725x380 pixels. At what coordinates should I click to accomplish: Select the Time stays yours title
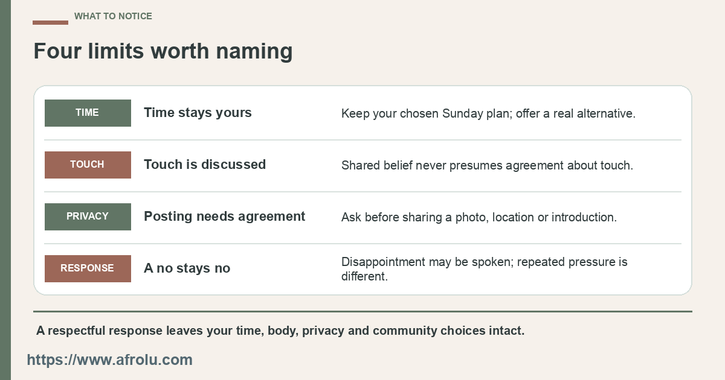coord(198,113)
